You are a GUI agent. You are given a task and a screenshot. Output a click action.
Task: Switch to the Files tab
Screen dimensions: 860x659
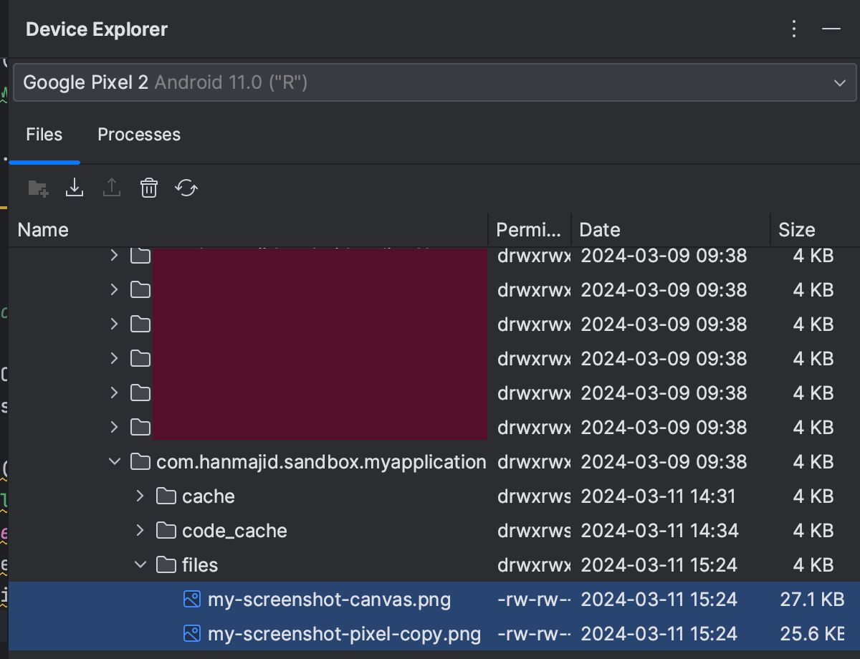click(x=44, y=135)
